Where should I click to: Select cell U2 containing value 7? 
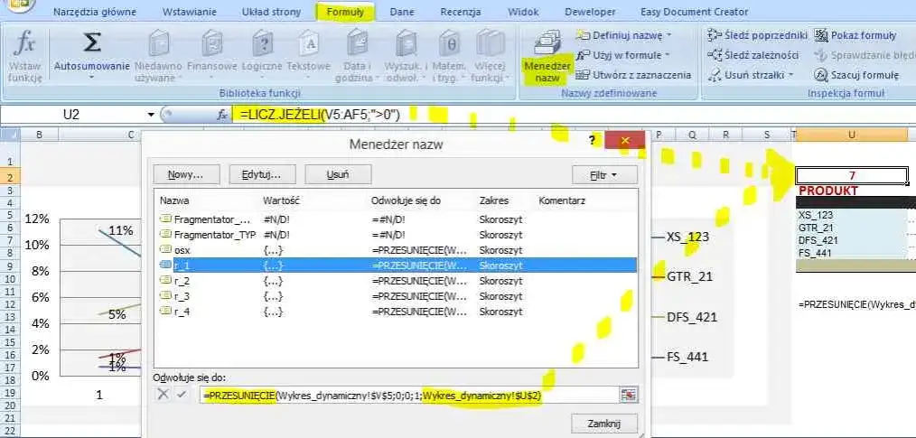pos(853,176)
